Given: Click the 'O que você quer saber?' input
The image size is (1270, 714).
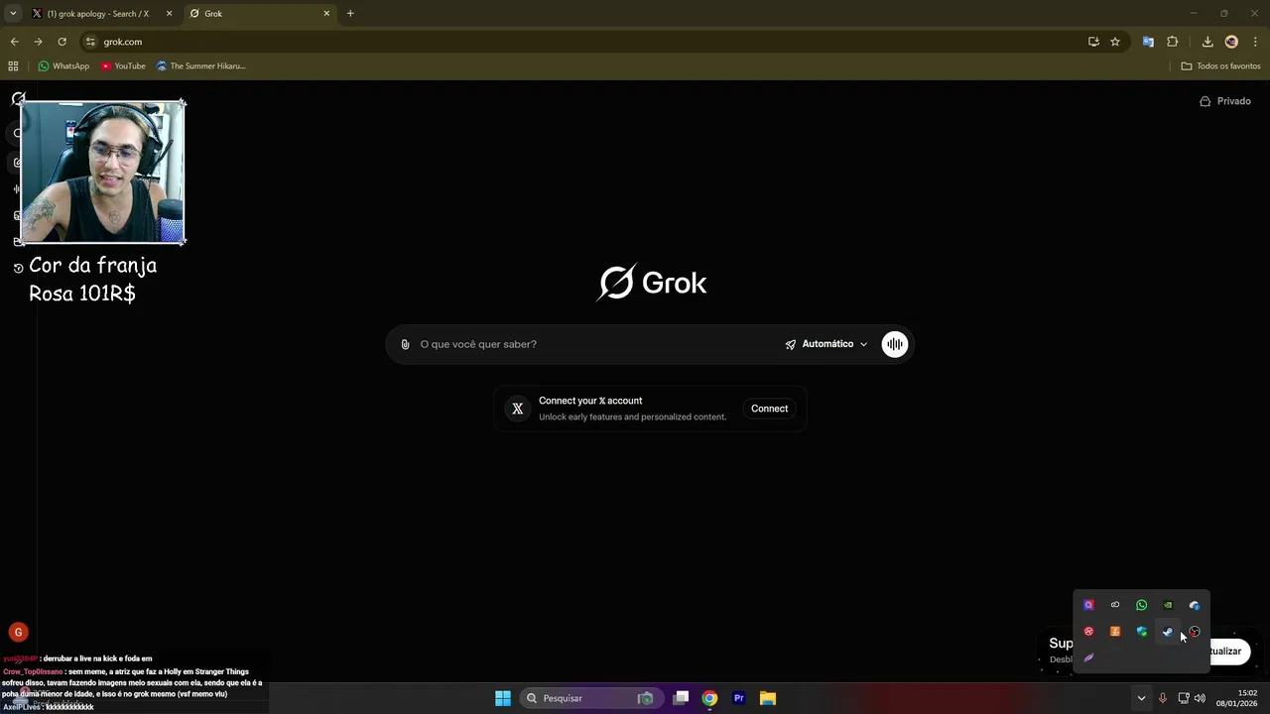Looking at the screenshot, I should point(595,344).
